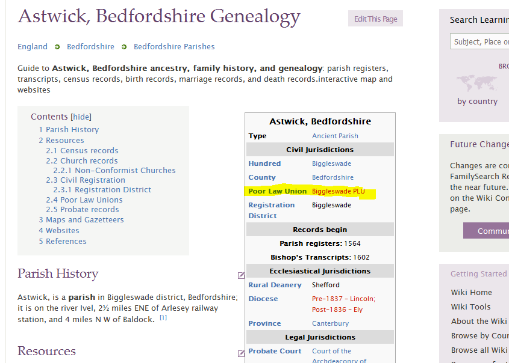Viewport: 509px width, 363px height.
Task: Click the purple Community button
Action: pos(486,231)
